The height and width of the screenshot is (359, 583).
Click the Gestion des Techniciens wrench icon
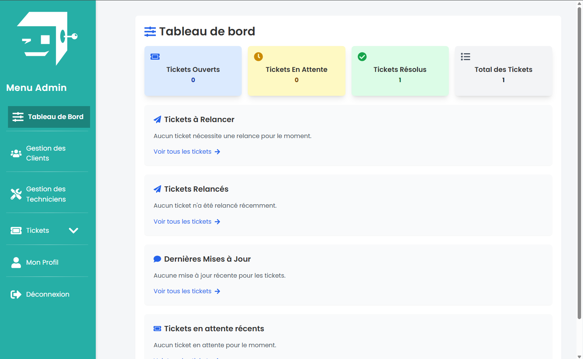16,194
